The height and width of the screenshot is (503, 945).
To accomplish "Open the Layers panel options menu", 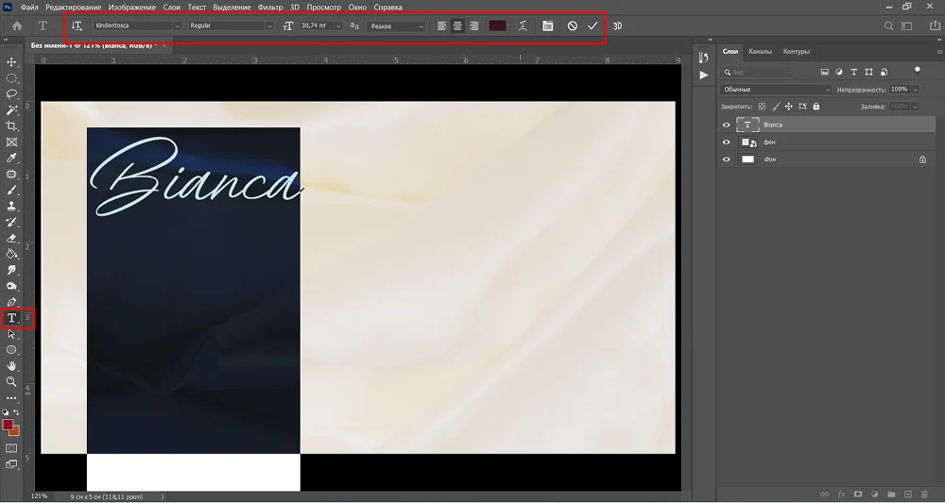I will tap(939, 52).
